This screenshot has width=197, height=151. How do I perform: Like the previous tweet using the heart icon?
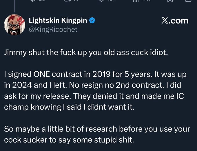(102, 1)
